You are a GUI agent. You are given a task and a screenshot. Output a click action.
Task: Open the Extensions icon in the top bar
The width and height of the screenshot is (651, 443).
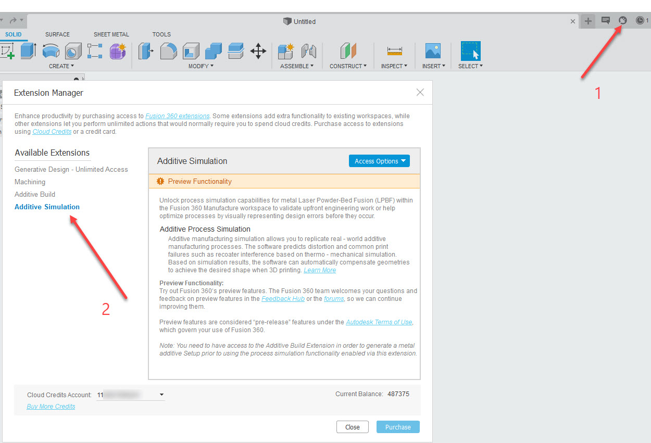click(622, 21)
